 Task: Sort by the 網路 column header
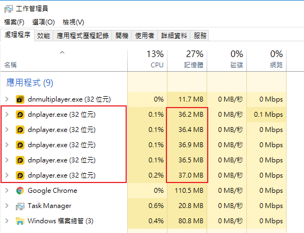pyautogui.click(x=266, y=60)
